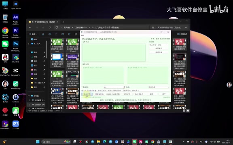Click the 字数限制 spinner arrows
Screen dimensions: 233x145
tap(124, 87)
